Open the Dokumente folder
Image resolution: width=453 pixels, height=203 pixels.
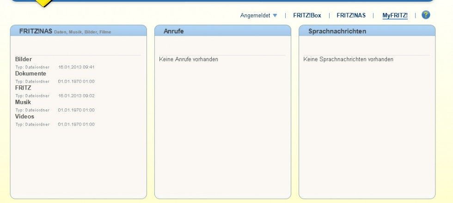(31, 73)
